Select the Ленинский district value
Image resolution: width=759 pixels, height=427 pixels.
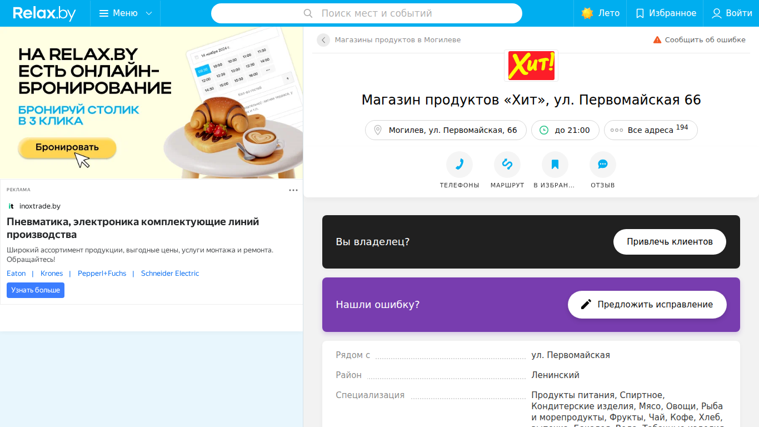[556, 375]
